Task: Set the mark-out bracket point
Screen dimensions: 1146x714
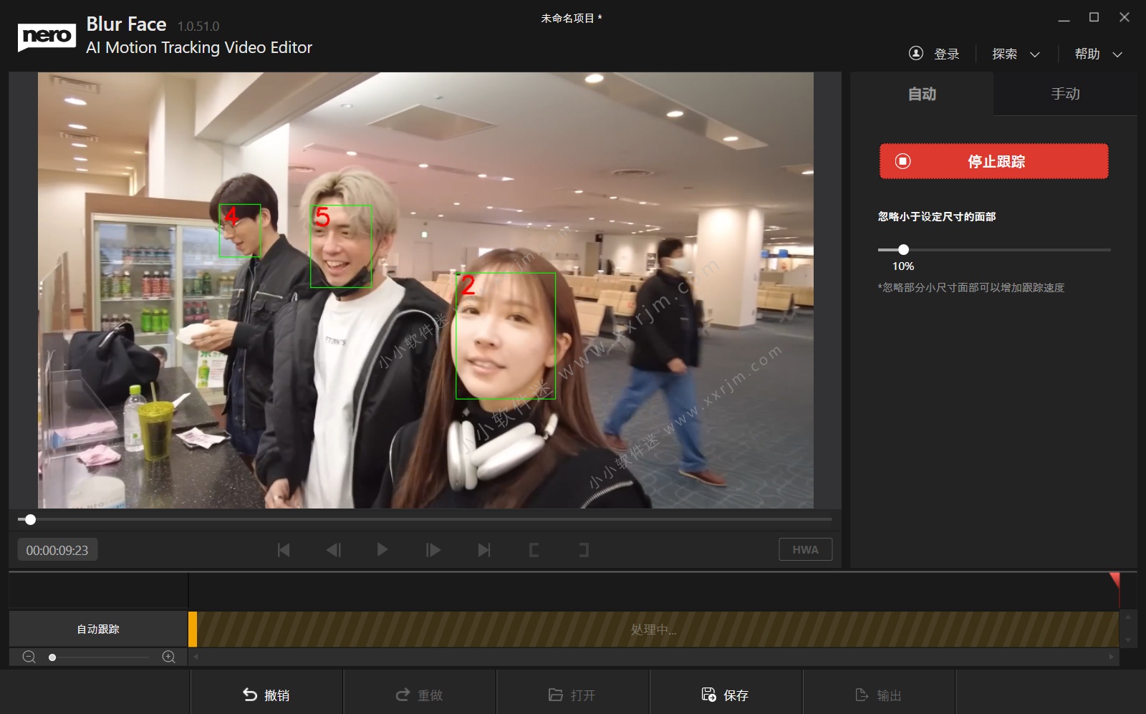Action: (x=584, y=550)
